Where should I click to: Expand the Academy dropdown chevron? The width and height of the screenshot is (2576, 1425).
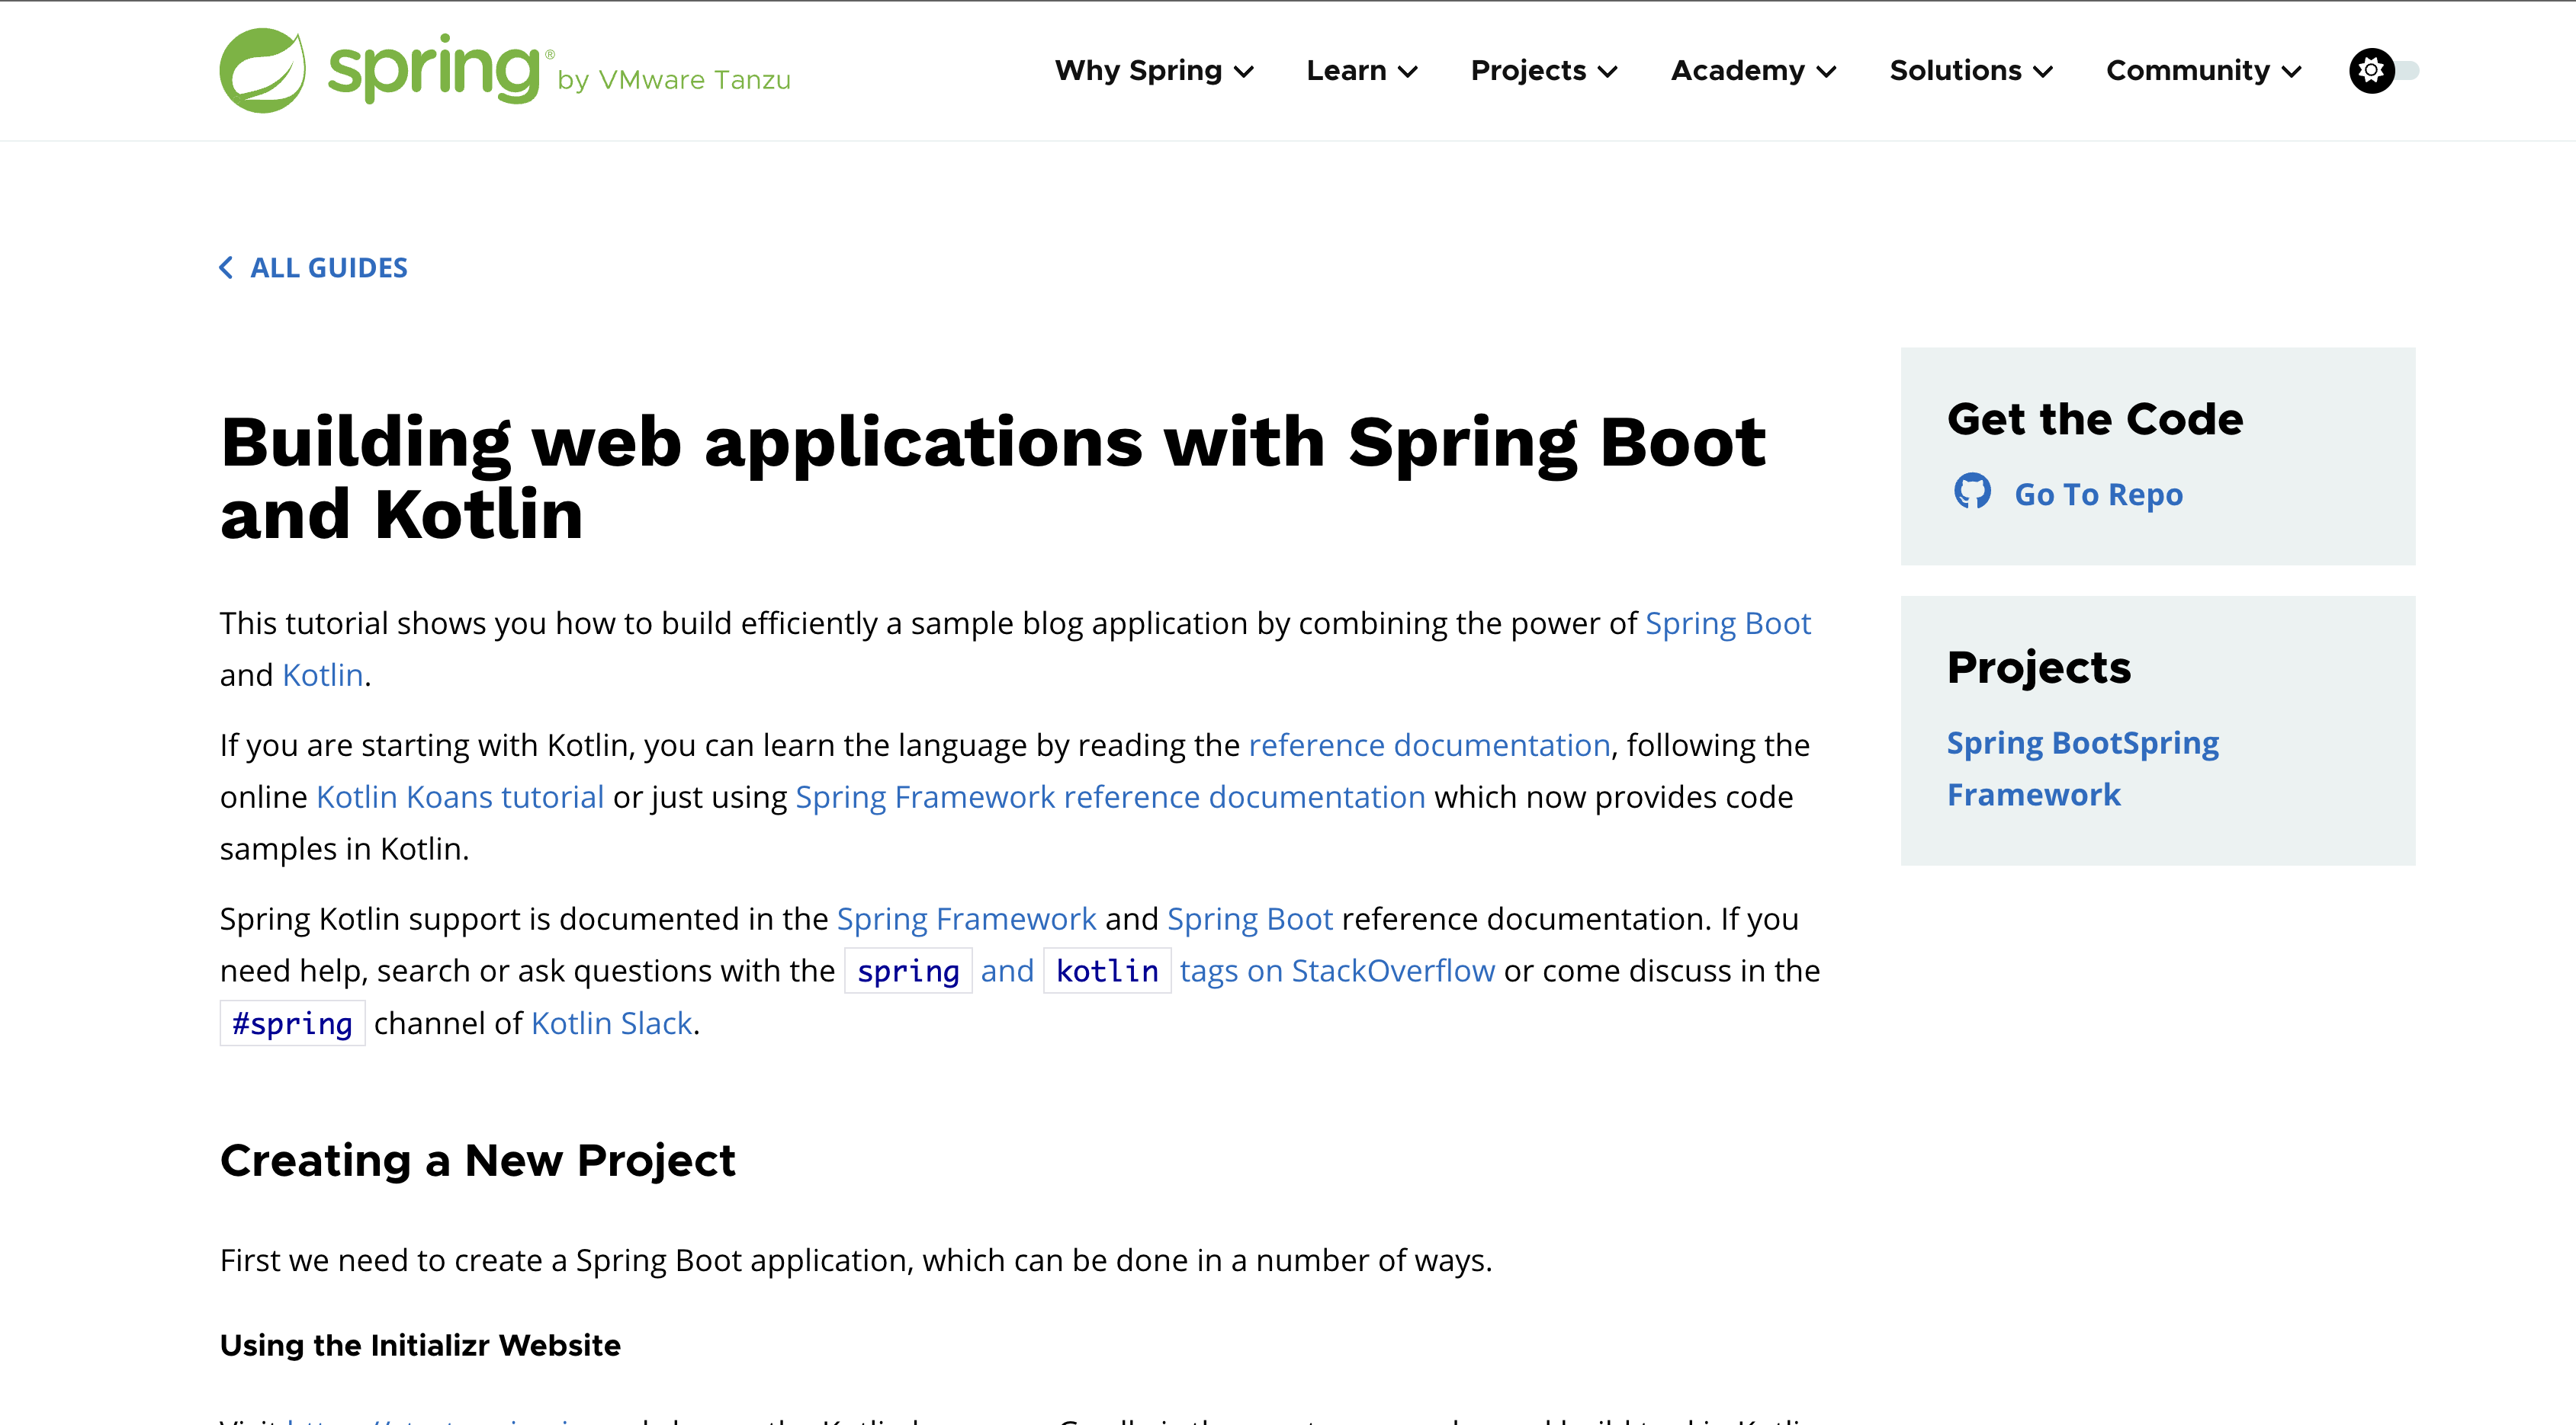(1826, 72)
